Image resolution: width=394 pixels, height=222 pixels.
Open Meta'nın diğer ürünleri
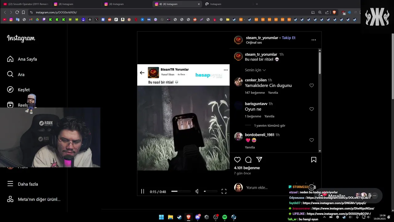click(x=34, y=199)
